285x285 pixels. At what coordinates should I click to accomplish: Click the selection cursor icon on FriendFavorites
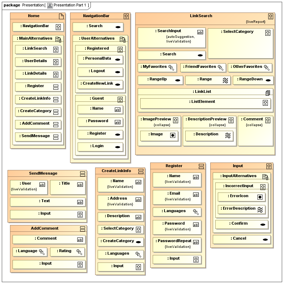pos(221,68)
